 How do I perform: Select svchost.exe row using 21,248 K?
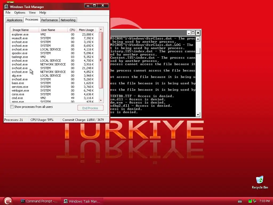coord(53,68)
